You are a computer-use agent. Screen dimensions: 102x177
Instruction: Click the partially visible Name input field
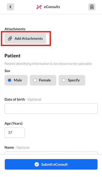[x=51, y=153]
